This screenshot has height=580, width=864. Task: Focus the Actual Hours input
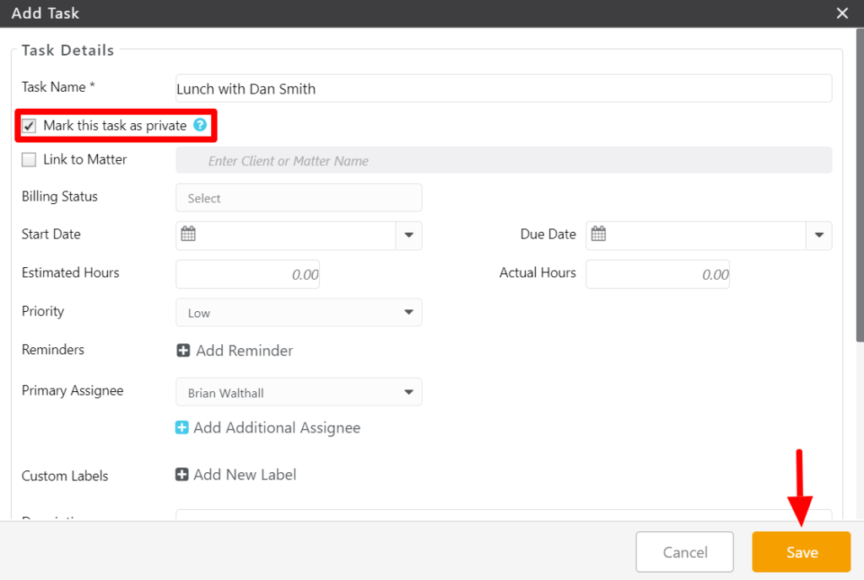coord(657,275)
